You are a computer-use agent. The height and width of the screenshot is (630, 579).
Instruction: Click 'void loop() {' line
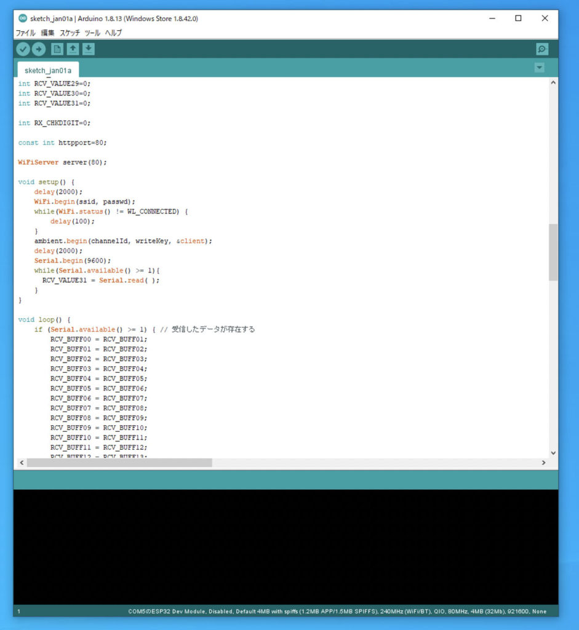(x=44, y=320)
